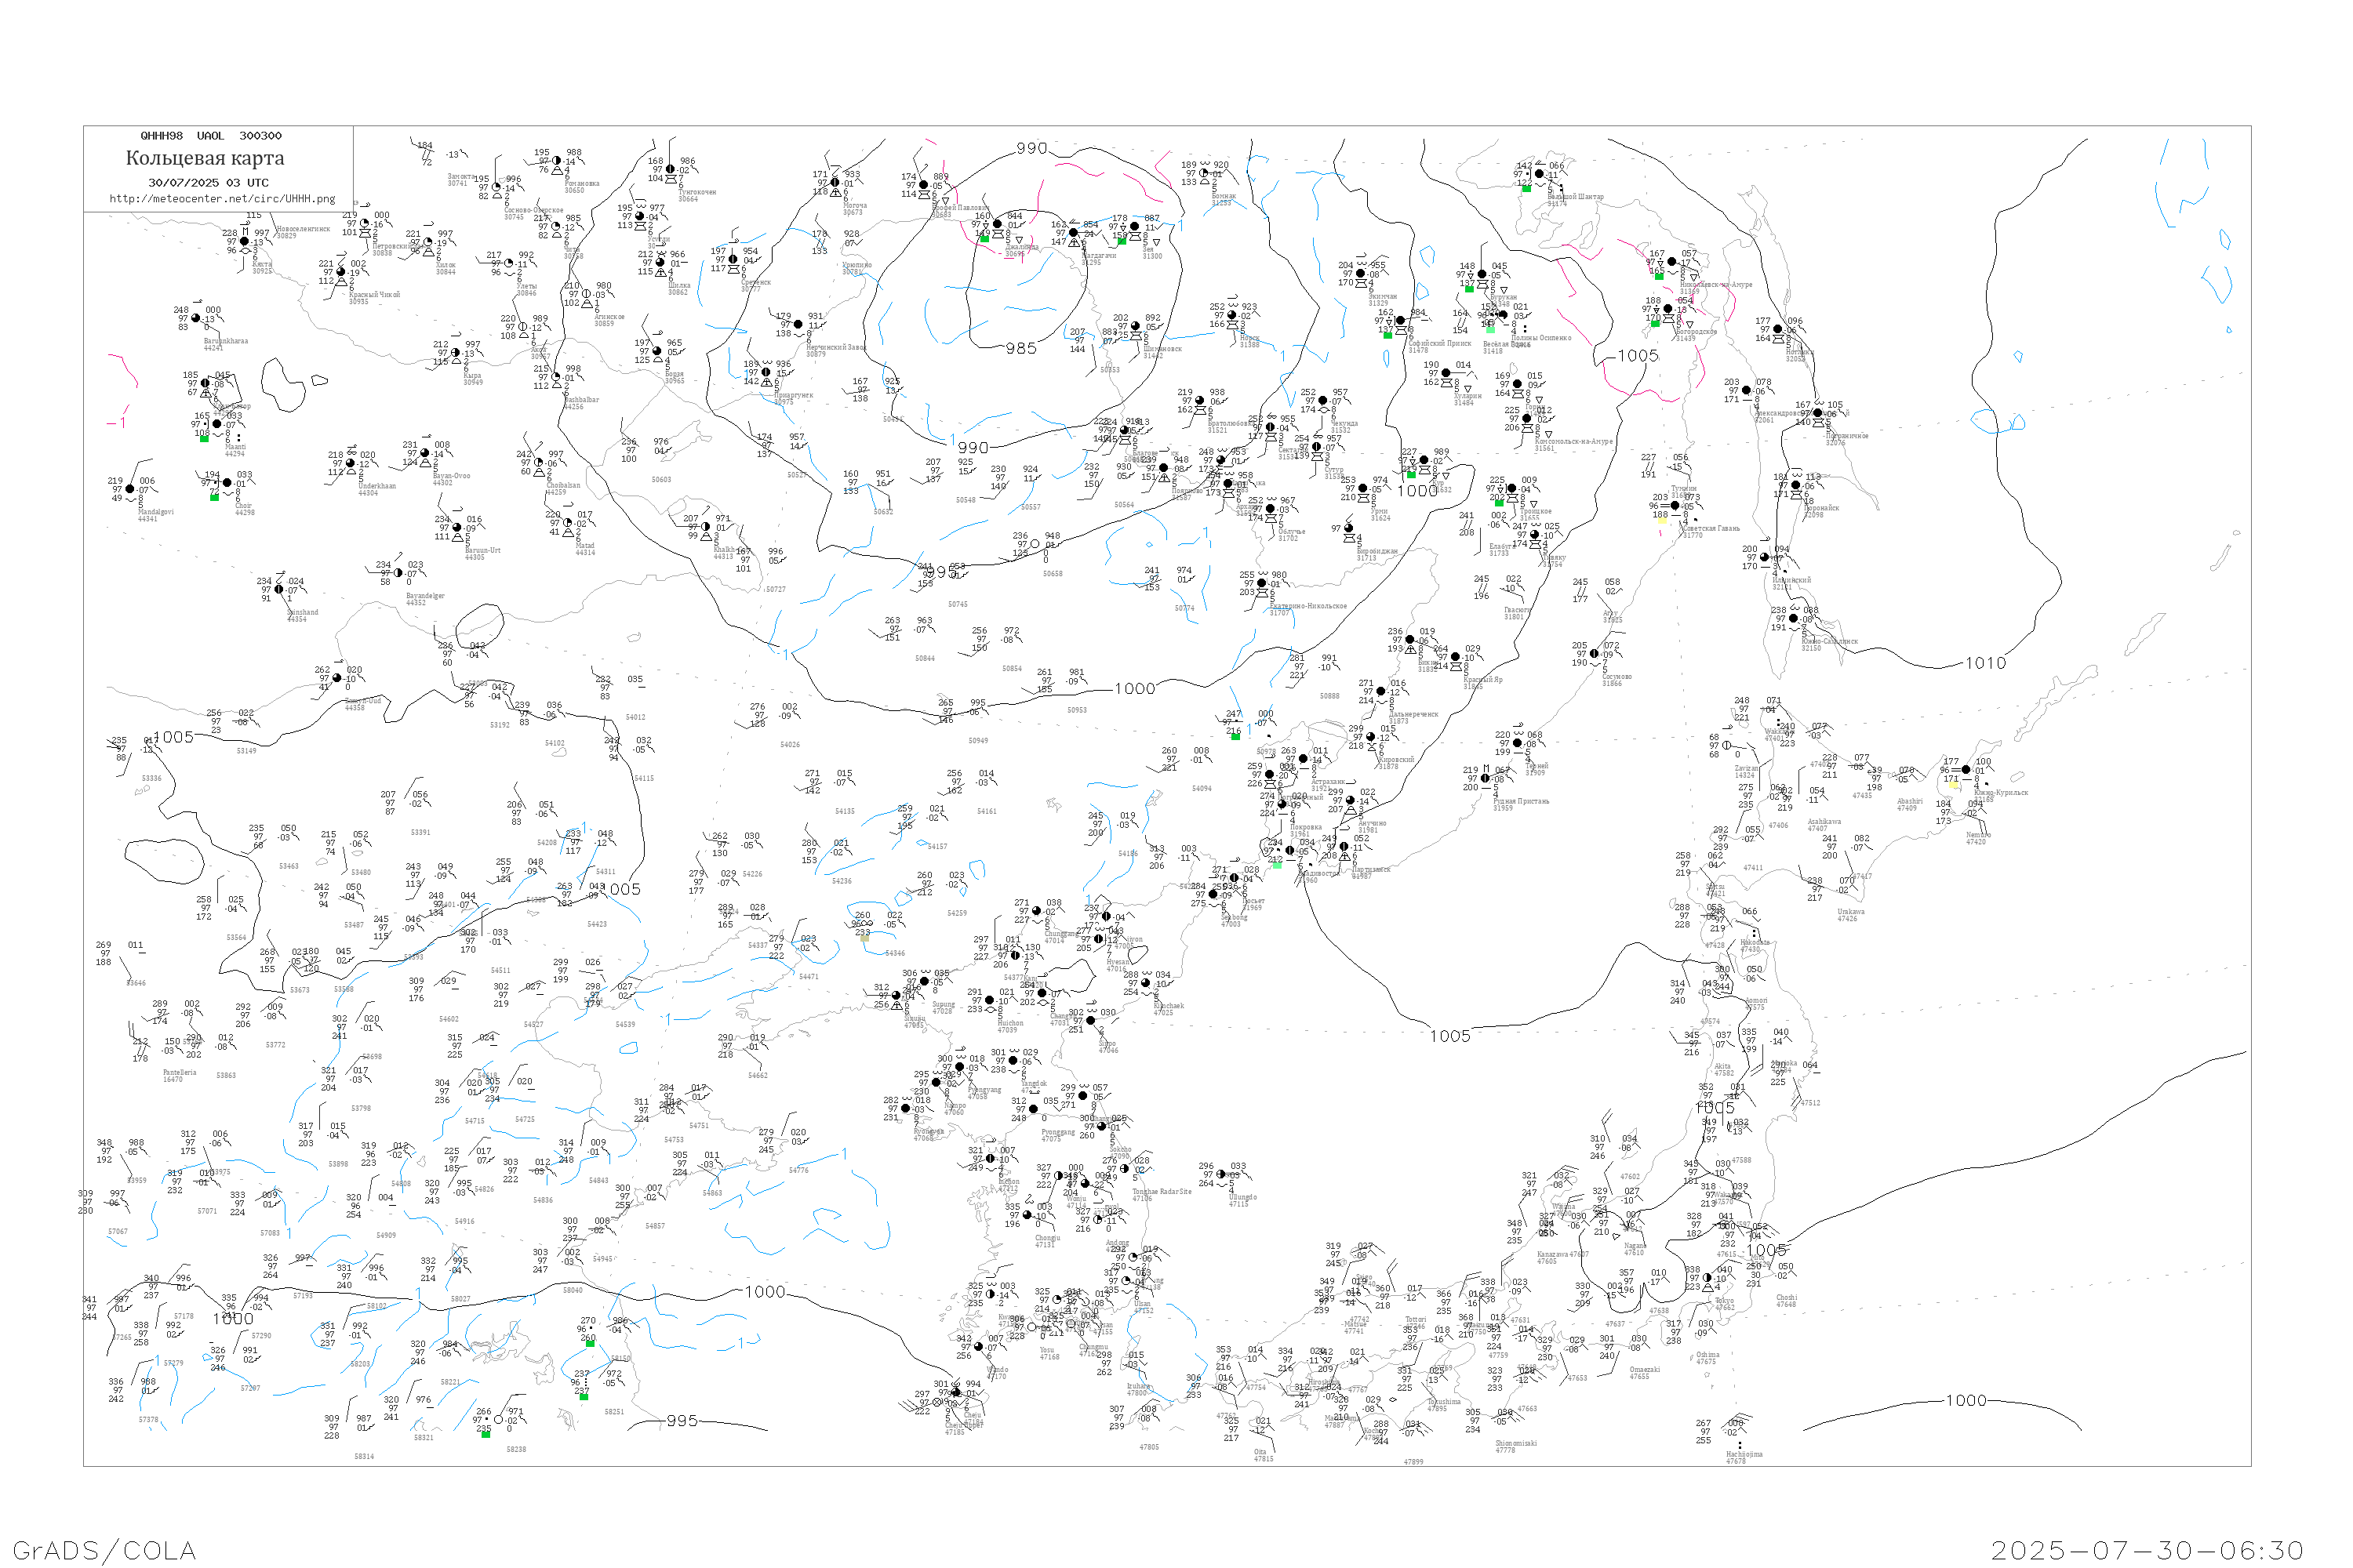Click the 2025-07-30-06:30 timestamp at bottom right
2353x1568 pixels.
pyautogui.click(x=2147, y=1550)
